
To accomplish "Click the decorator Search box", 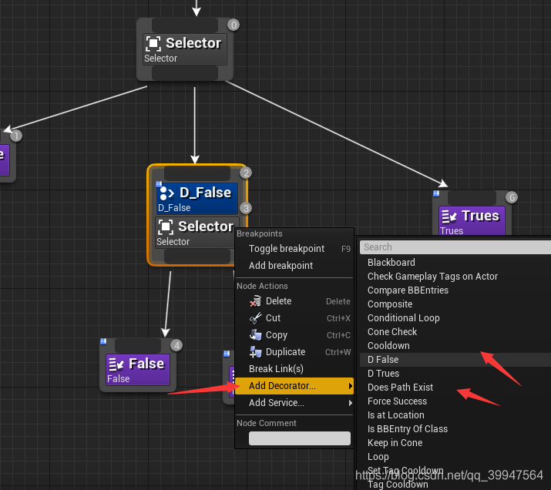I will (455, 247).
